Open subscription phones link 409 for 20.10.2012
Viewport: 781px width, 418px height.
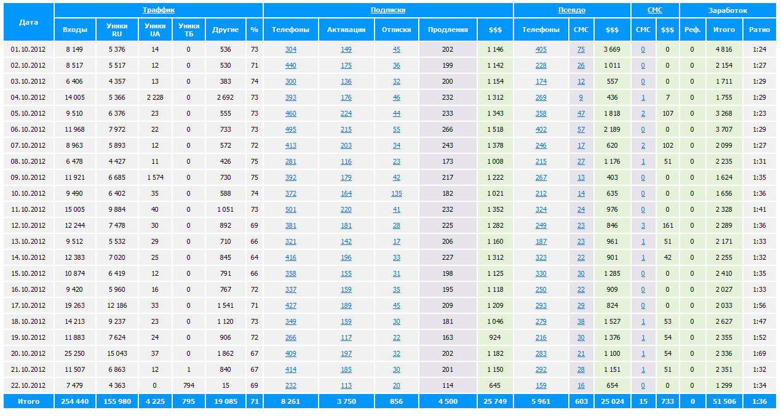pos(291,353)
